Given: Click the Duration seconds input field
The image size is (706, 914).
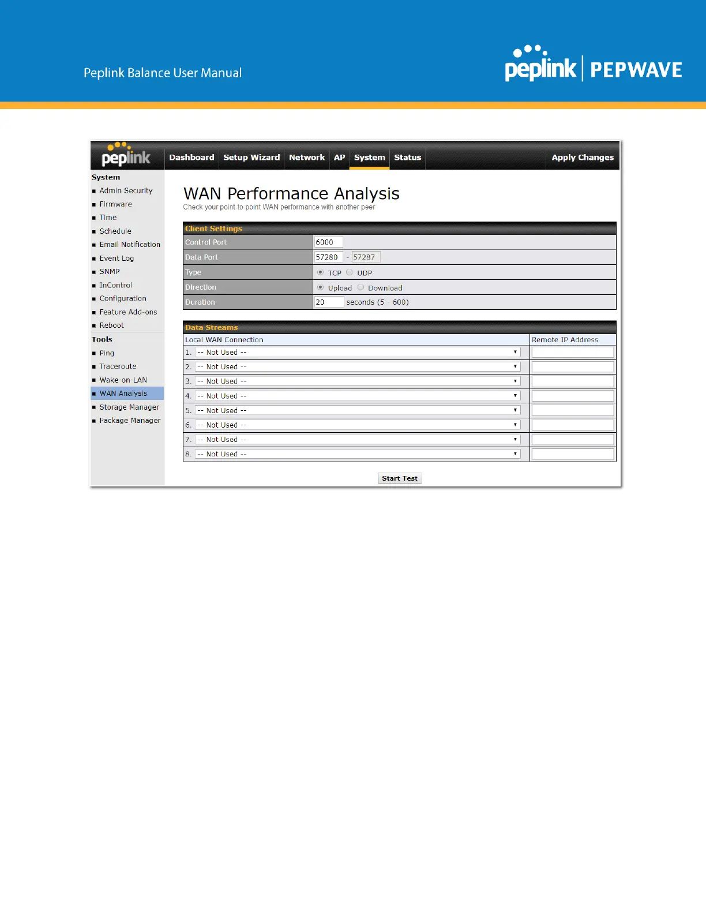Looking at the screenshot, I should 329,302.
